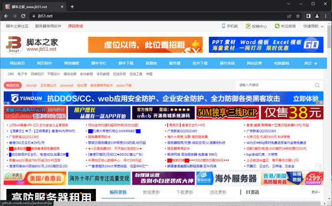The image size is (332, 206).
Task: Share this page from address bar
Action: [289, 16]
